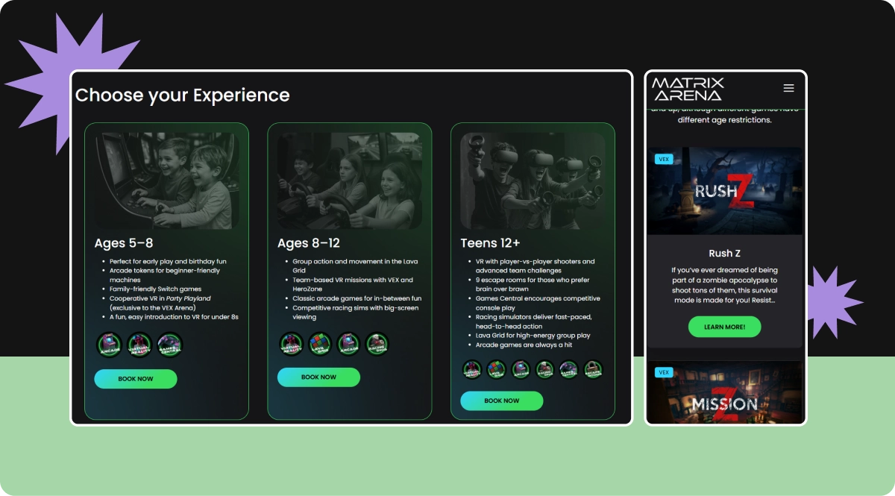Viewport: 895px width, 496px height.
Task: Click the Matrix Arena logo
Action: pyautogui.click(x=688, y=88)
